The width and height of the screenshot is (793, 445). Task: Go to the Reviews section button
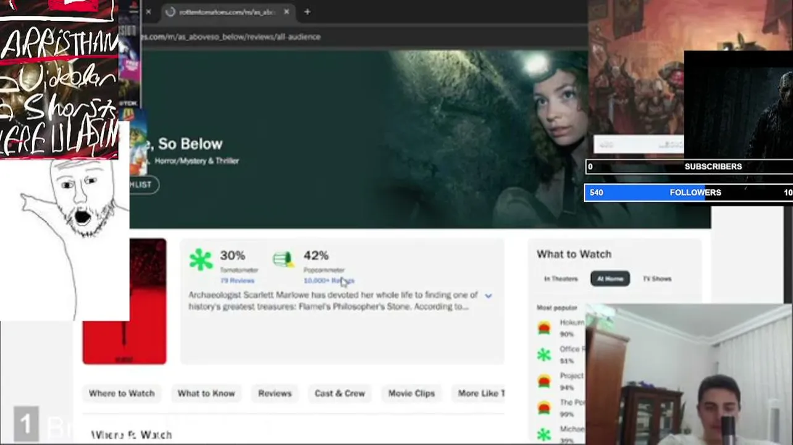tap(275, 393)
